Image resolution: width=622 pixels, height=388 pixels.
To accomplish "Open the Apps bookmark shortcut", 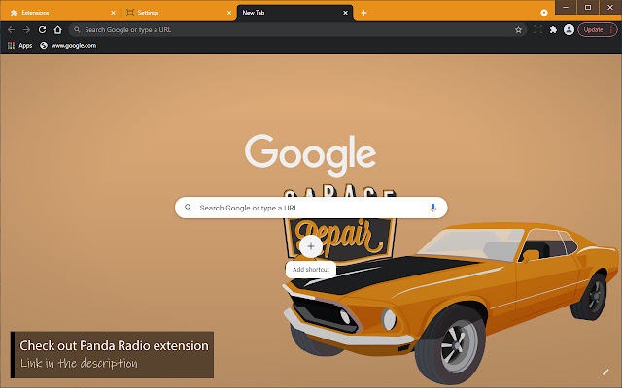I will click(x=19, y=46).
